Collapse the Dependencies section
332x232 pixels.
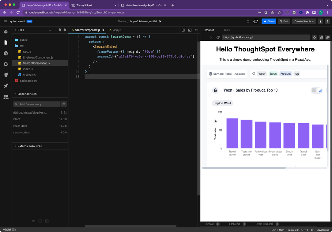click(15, 94)
